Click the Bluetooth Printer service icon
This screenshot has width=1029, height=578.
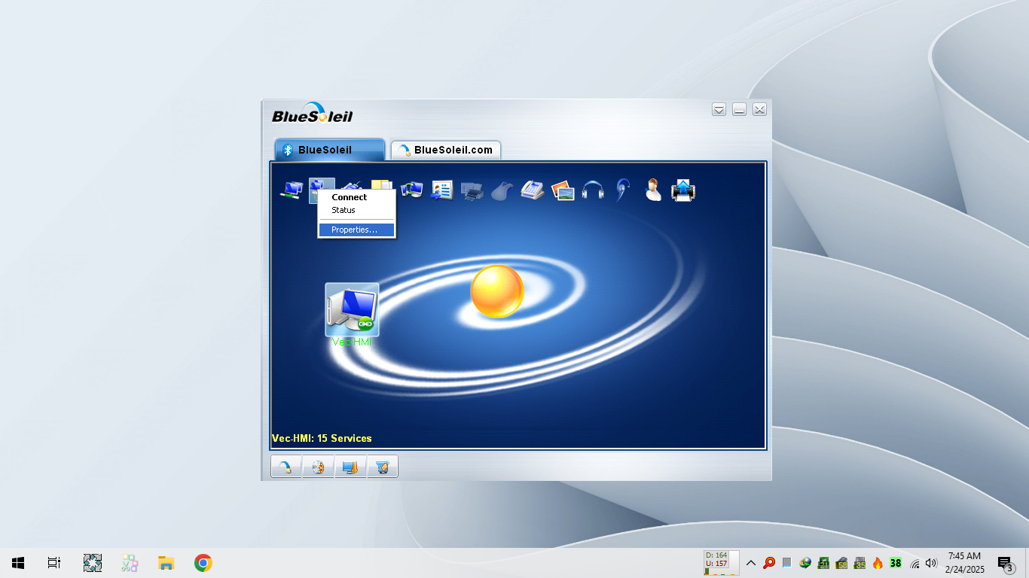click(472, 190)
